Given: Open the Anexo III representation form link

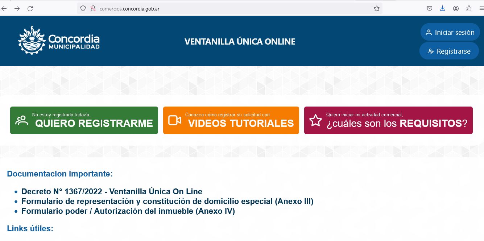Looking at the screenshot, I should 167,201.
